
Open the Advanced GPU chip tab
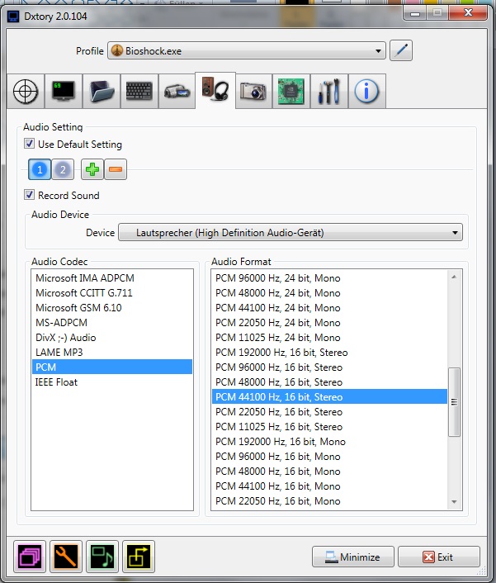coord(291,91)
